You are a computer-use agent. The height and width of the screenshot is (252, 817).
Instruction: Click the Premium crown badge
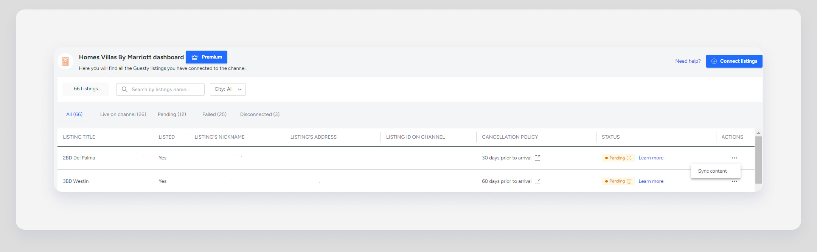(207, 57)
